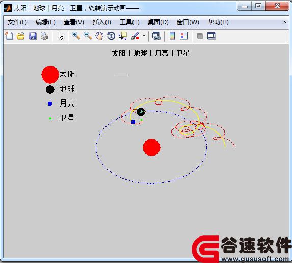Click the green satellite dot near earth

(141, 120)
